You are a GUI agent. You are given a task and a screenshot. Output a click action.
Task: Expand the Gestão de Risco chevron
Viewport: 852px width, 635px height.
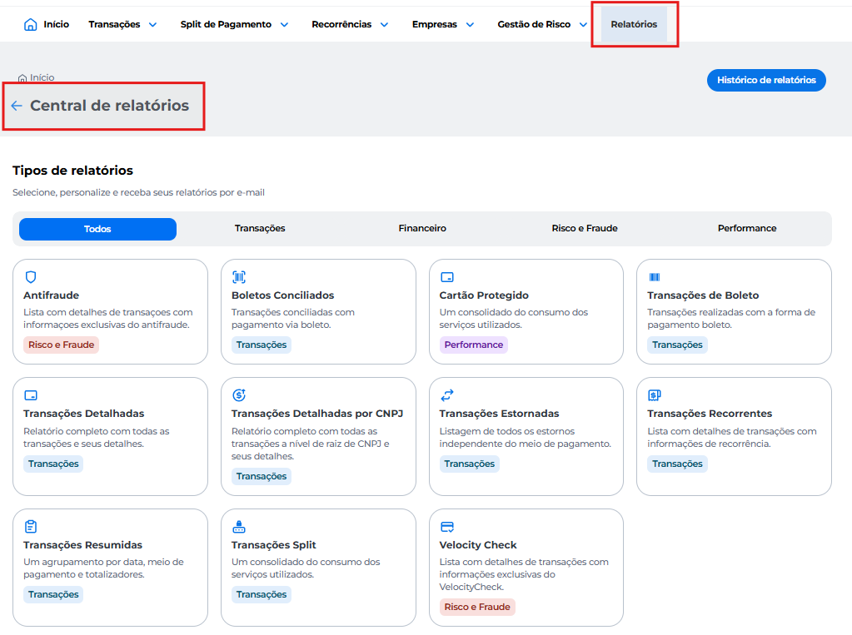[583, 24]
